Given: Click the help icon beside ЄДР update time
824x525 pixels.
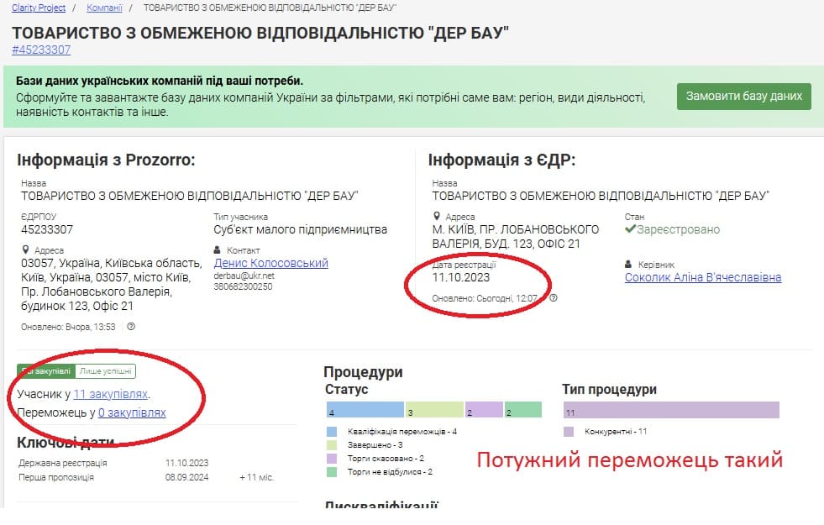Looking at the screenshot, I should pyautogui.click(x=554, y=298).
